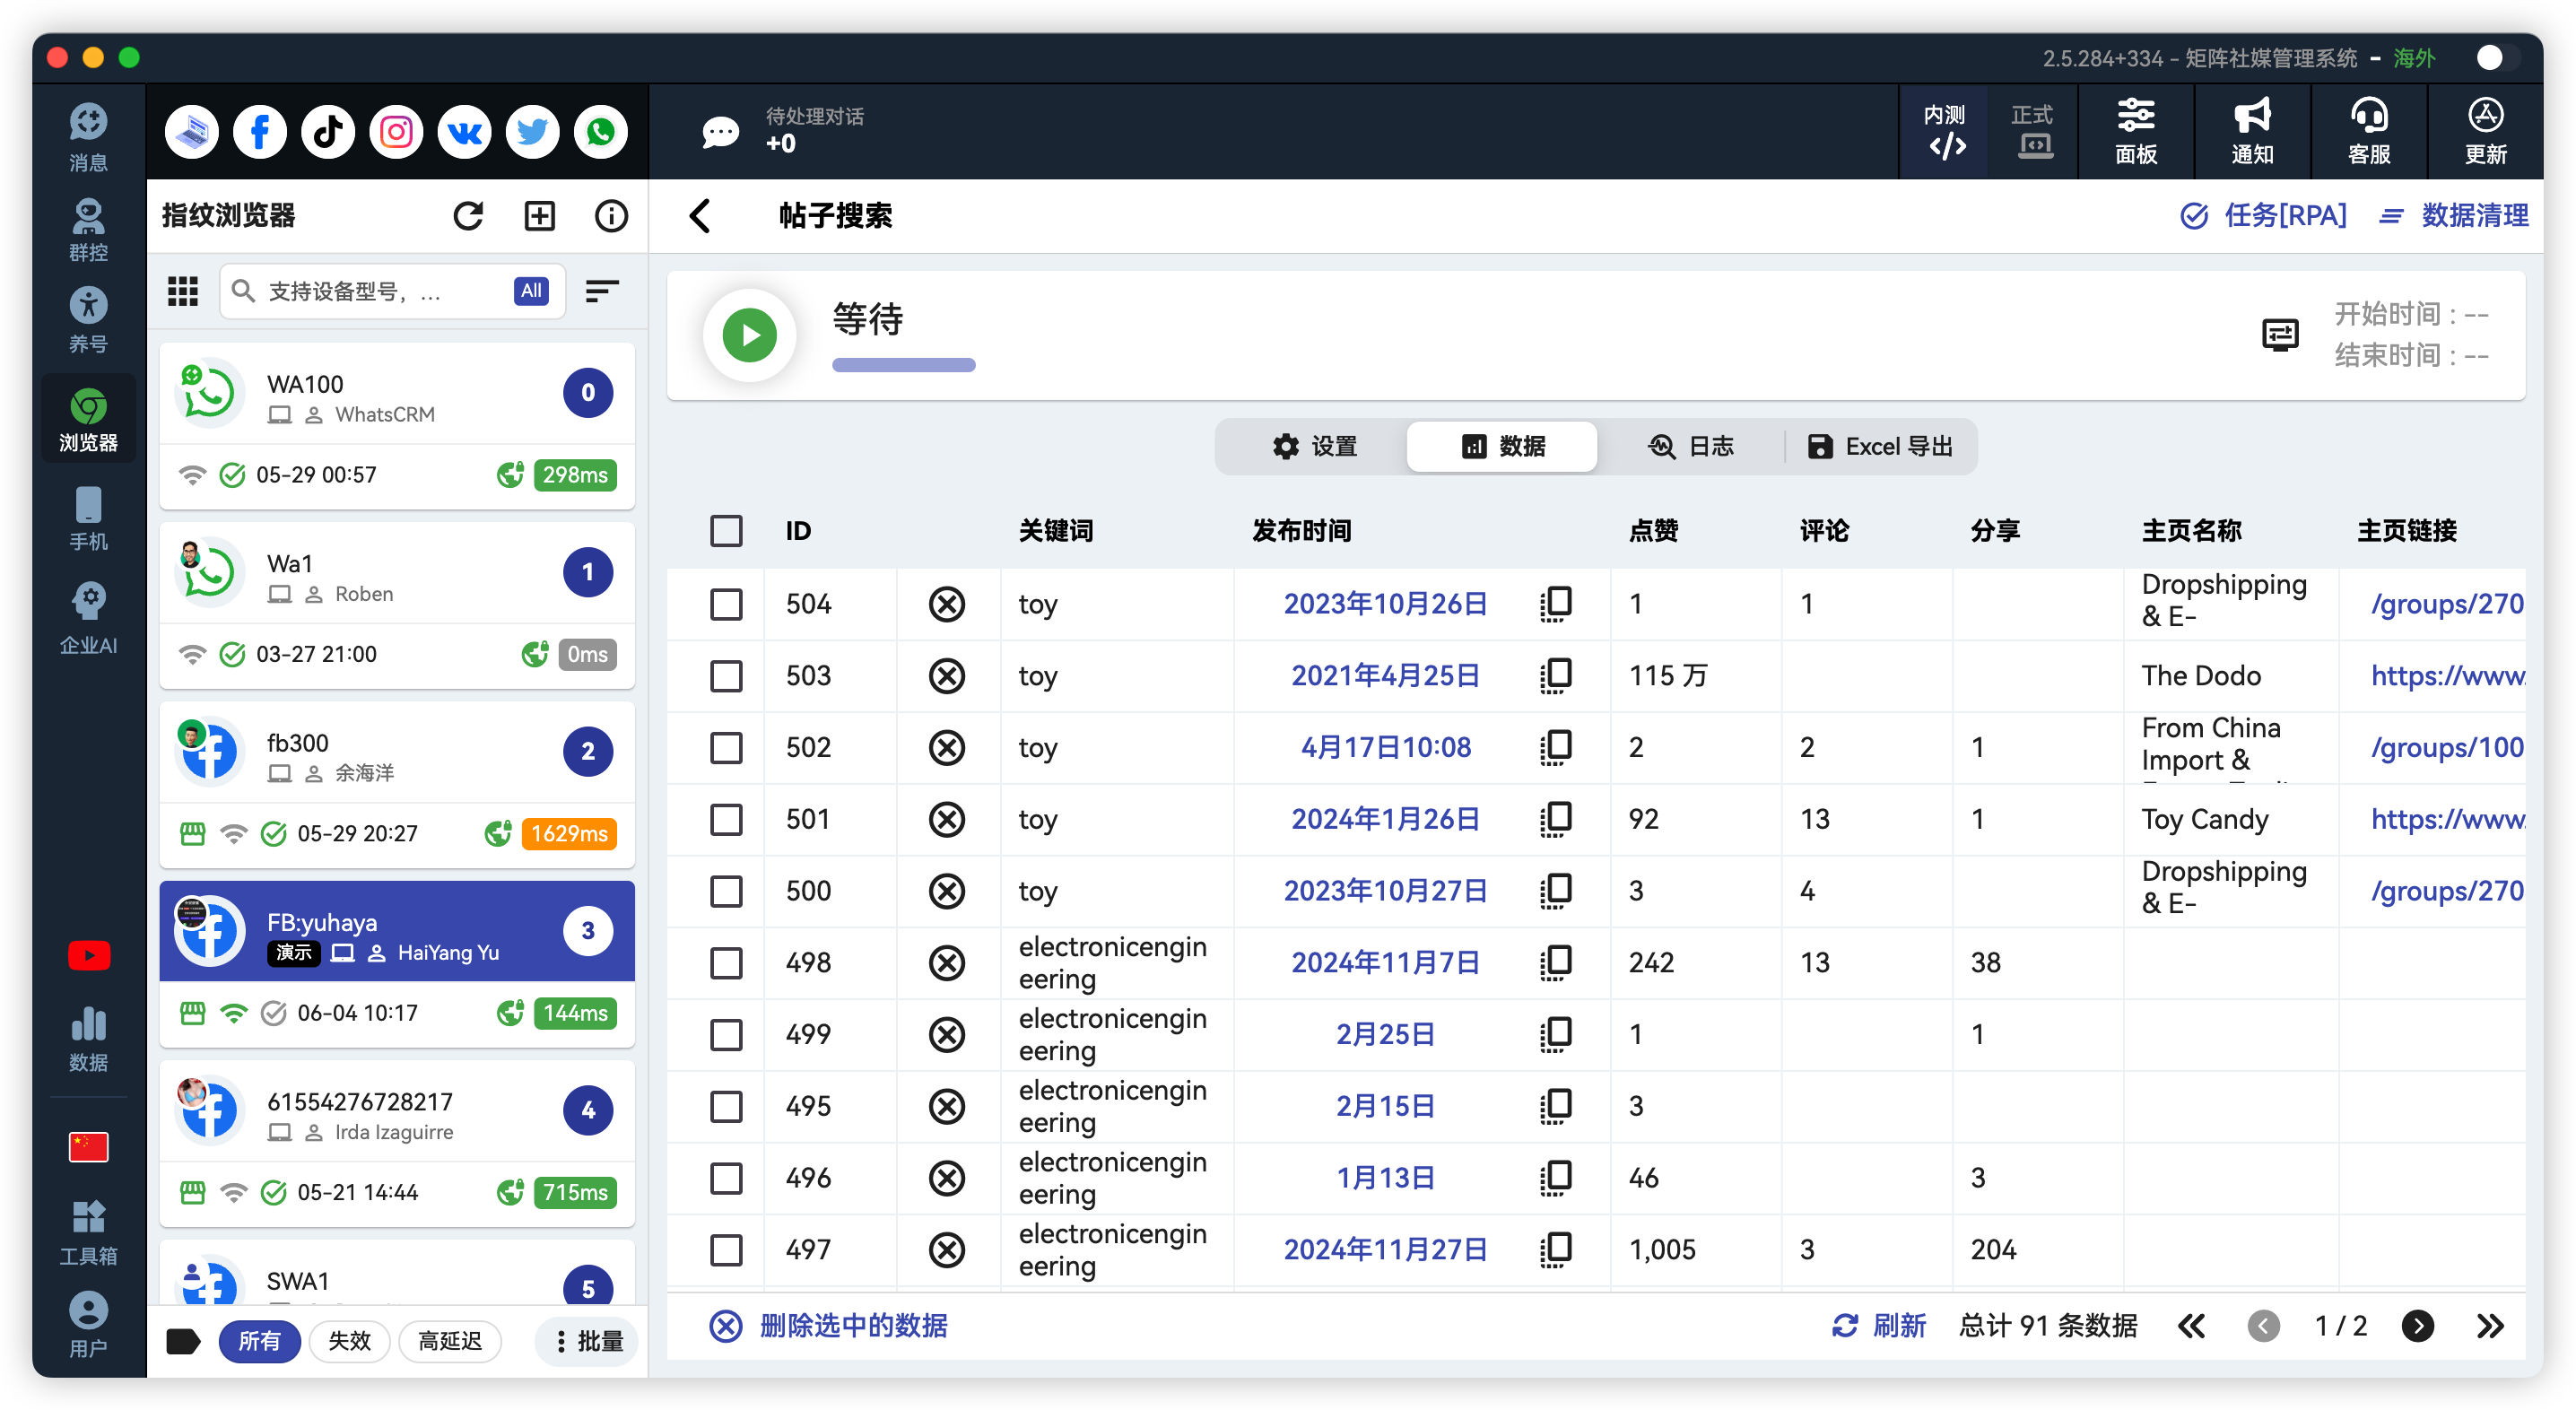
Task: Select the WA100 browser card
Action: click(x=397, y=426)
